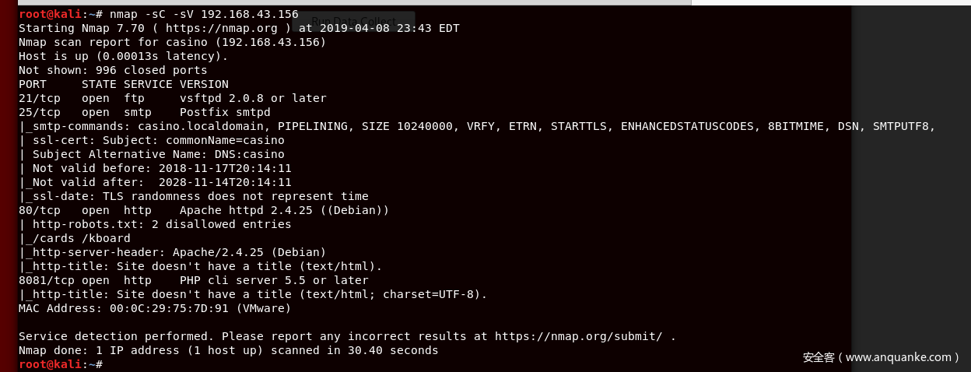Image resolution: width=971 pixels, height=372 pixels.
Task: Click the http-server-header Apache/2.4.25 line
Action: coord(173,252)
